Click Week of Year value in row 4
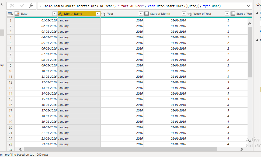 tap(208, 38)
